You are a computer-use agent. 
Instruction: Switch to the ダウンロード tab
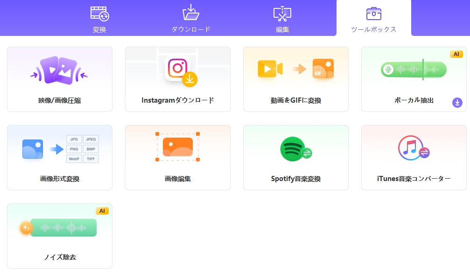[x=191, y=18]
